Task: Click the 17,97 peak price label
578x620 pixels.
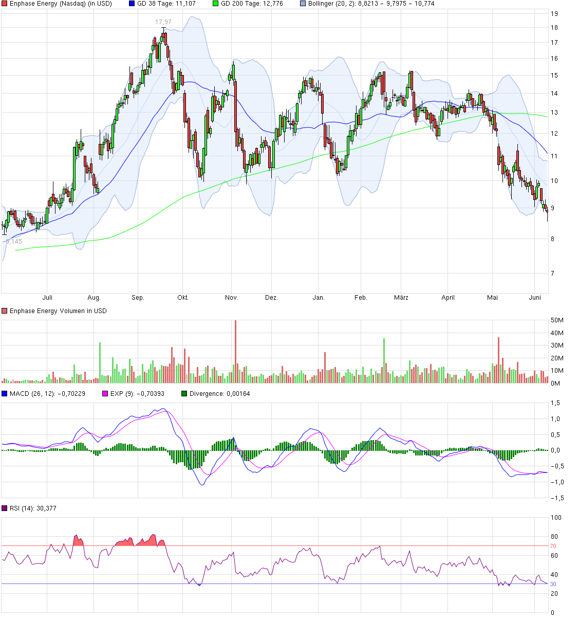Action: pyautogui.click(x=162, y=23)
